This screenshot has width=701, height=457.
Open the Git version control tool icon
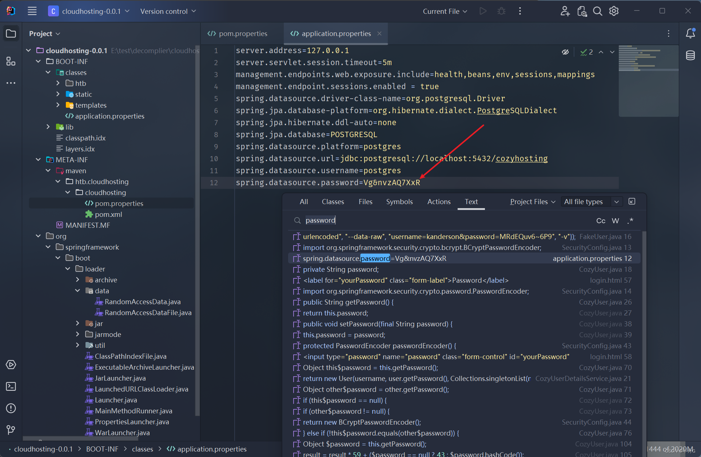click(11, 430)
